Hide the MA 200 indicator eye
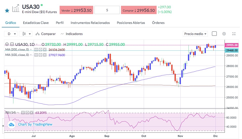 [x=36, y=50]
